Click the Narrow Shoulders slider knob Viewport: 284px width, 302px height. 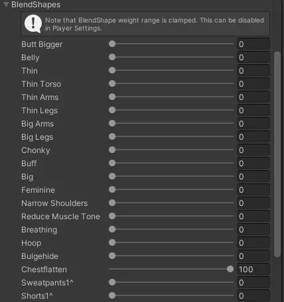click(112, 203)
